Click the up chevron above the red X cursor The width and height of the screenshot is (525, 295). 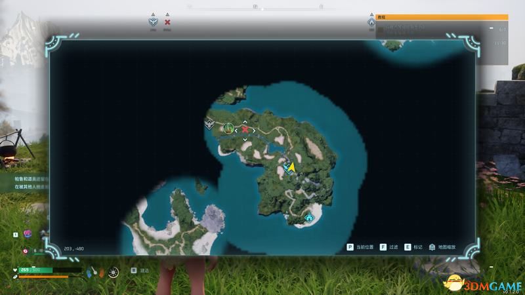pos(245,122)
